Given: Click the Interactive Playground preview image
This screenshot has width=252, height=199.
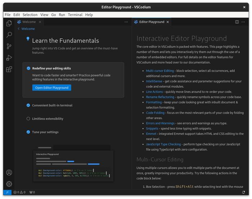Looking at the screenshot, I should point(73,163).
